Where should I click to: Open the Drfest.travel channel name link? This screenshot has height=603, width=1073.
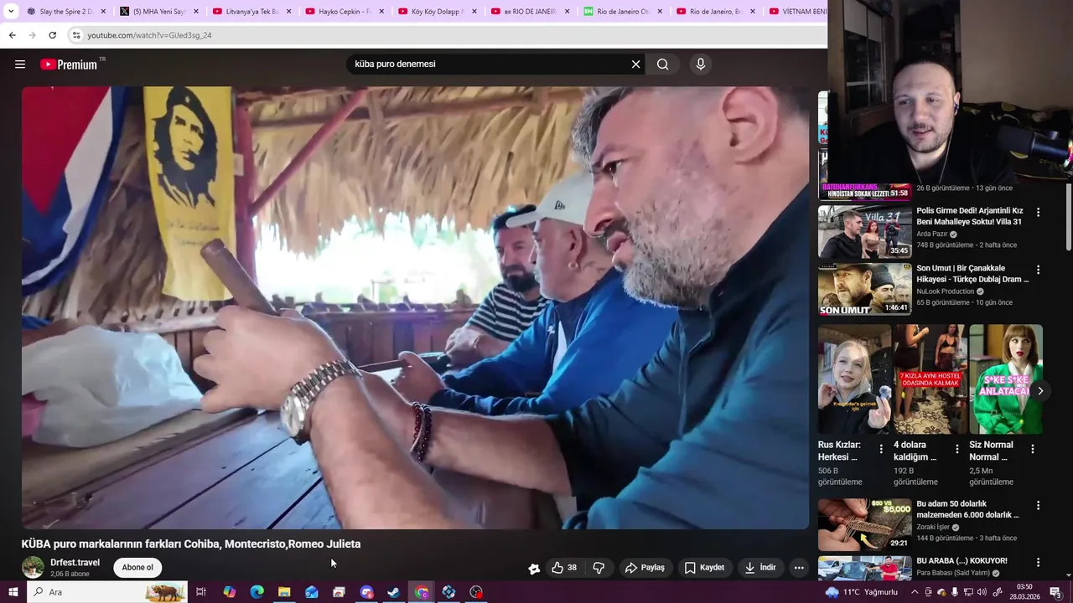(x=75, y=563)
